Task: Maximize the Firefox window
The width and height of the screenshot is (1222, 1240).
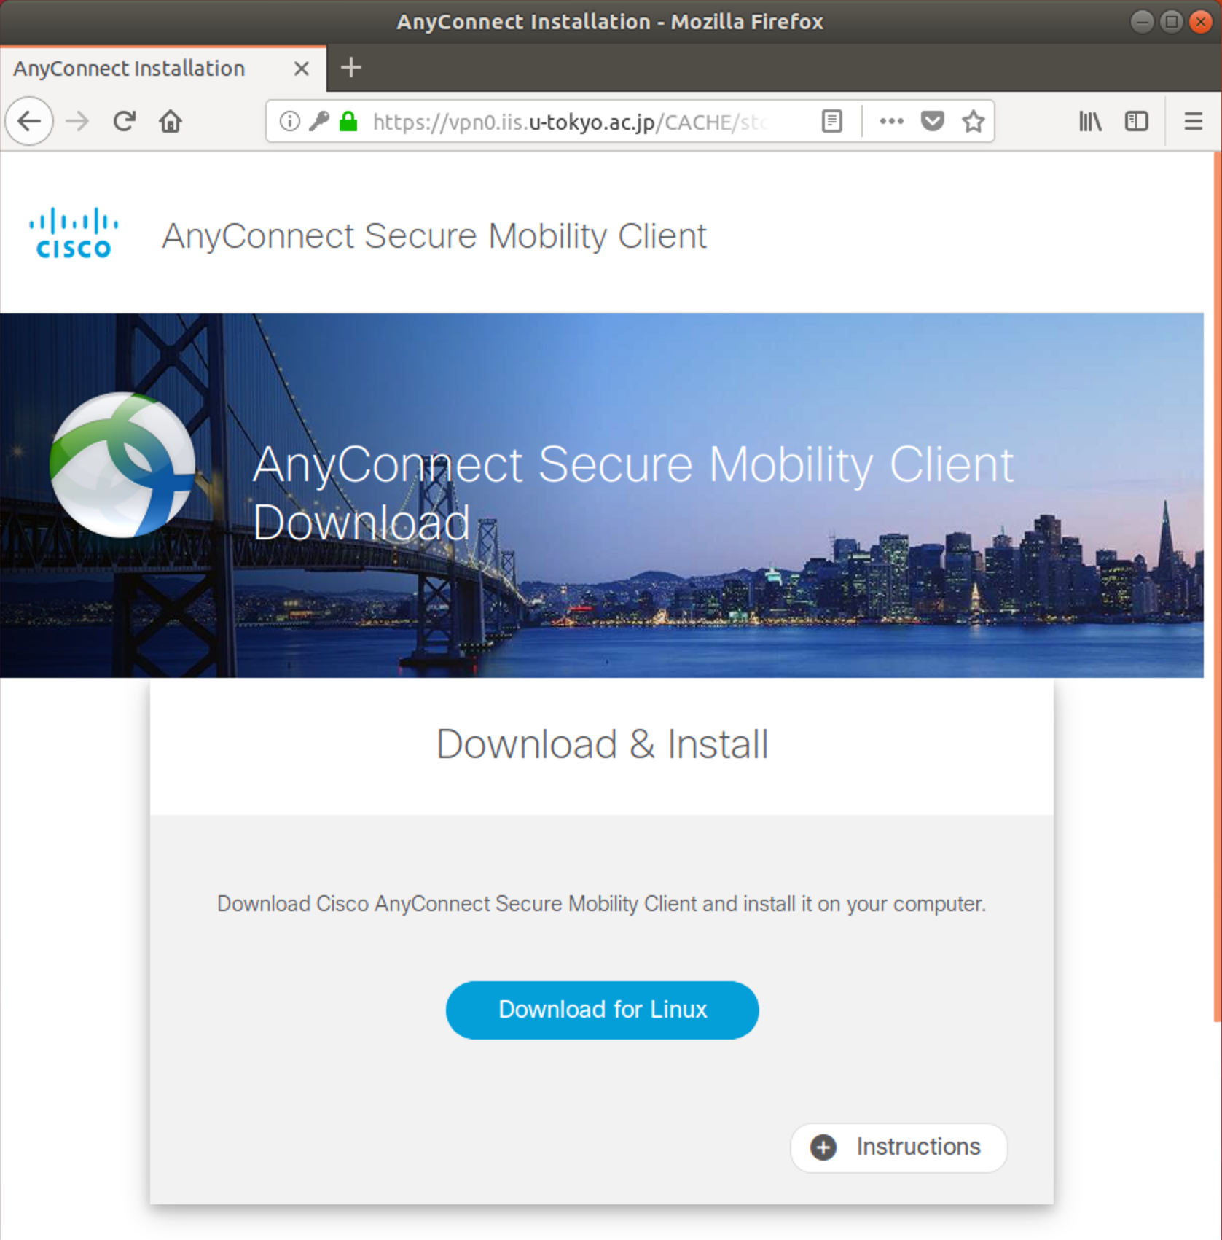Action: click(x=1171, y=22)
